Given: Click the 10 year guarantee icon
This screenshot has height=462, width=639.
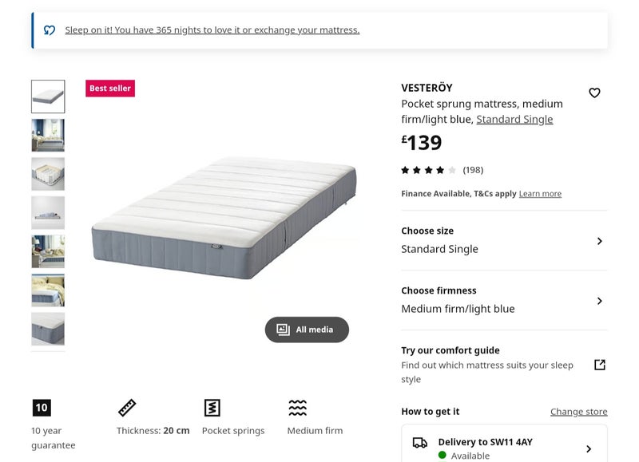Looking at the screenshot, I should [x=42, y=408].
